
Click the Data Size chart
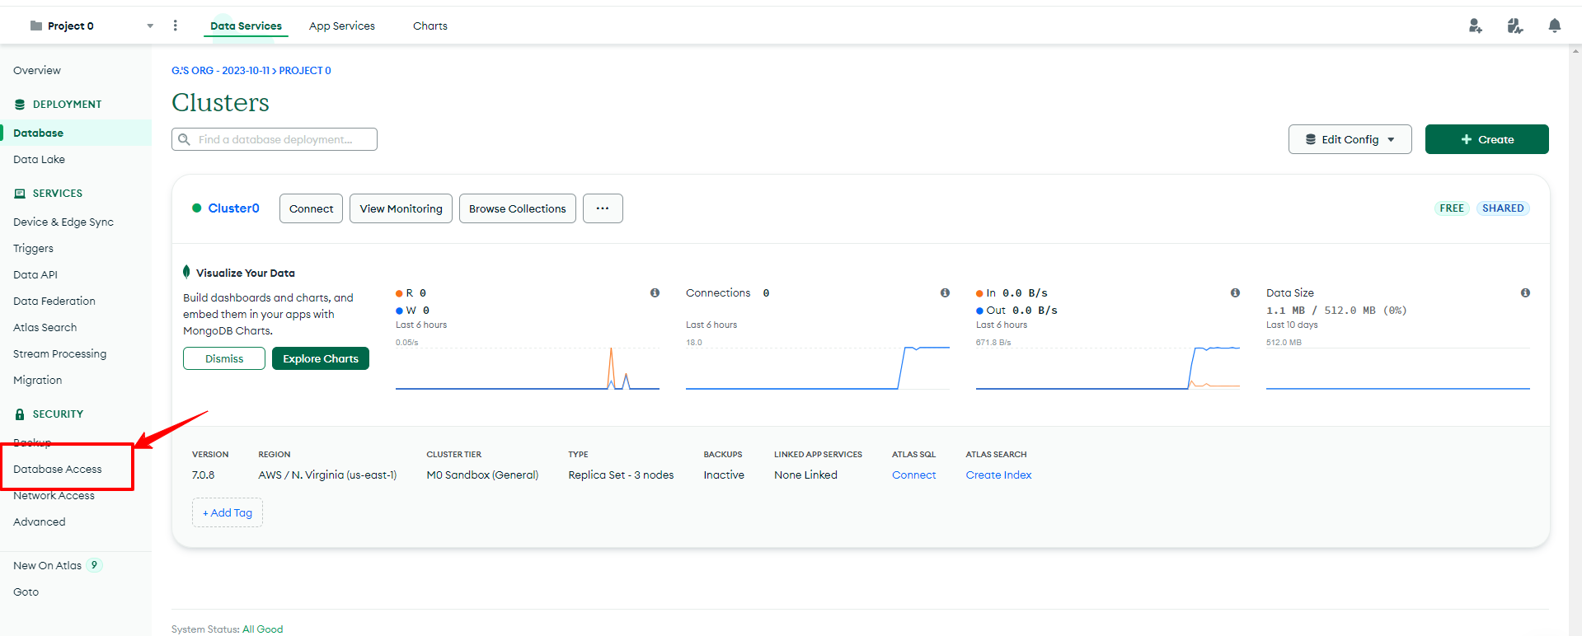click(1398, 367)
